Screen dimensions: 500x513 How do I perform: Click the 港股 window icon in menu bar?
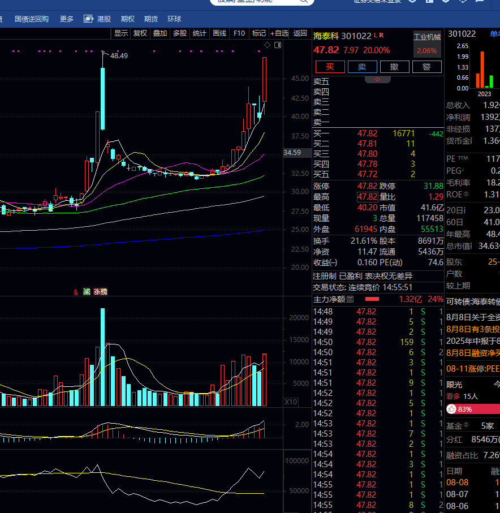pos(88,19)
